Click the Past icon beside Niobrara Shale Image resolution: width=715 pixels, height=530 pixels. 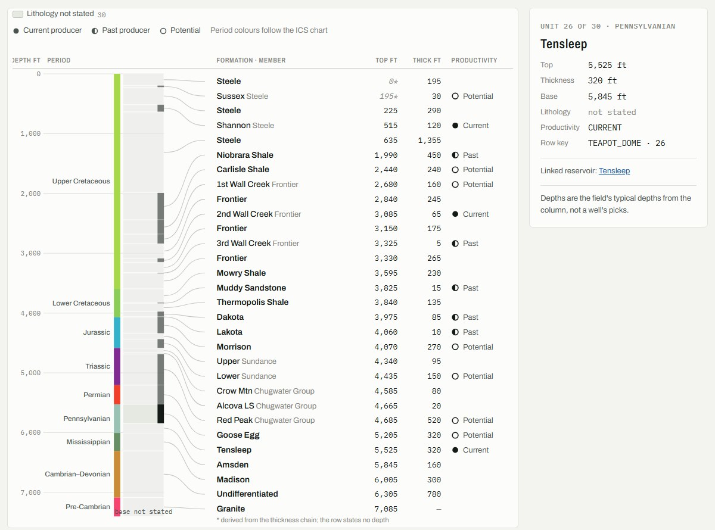pyautogui.click(x=455, y=155)
